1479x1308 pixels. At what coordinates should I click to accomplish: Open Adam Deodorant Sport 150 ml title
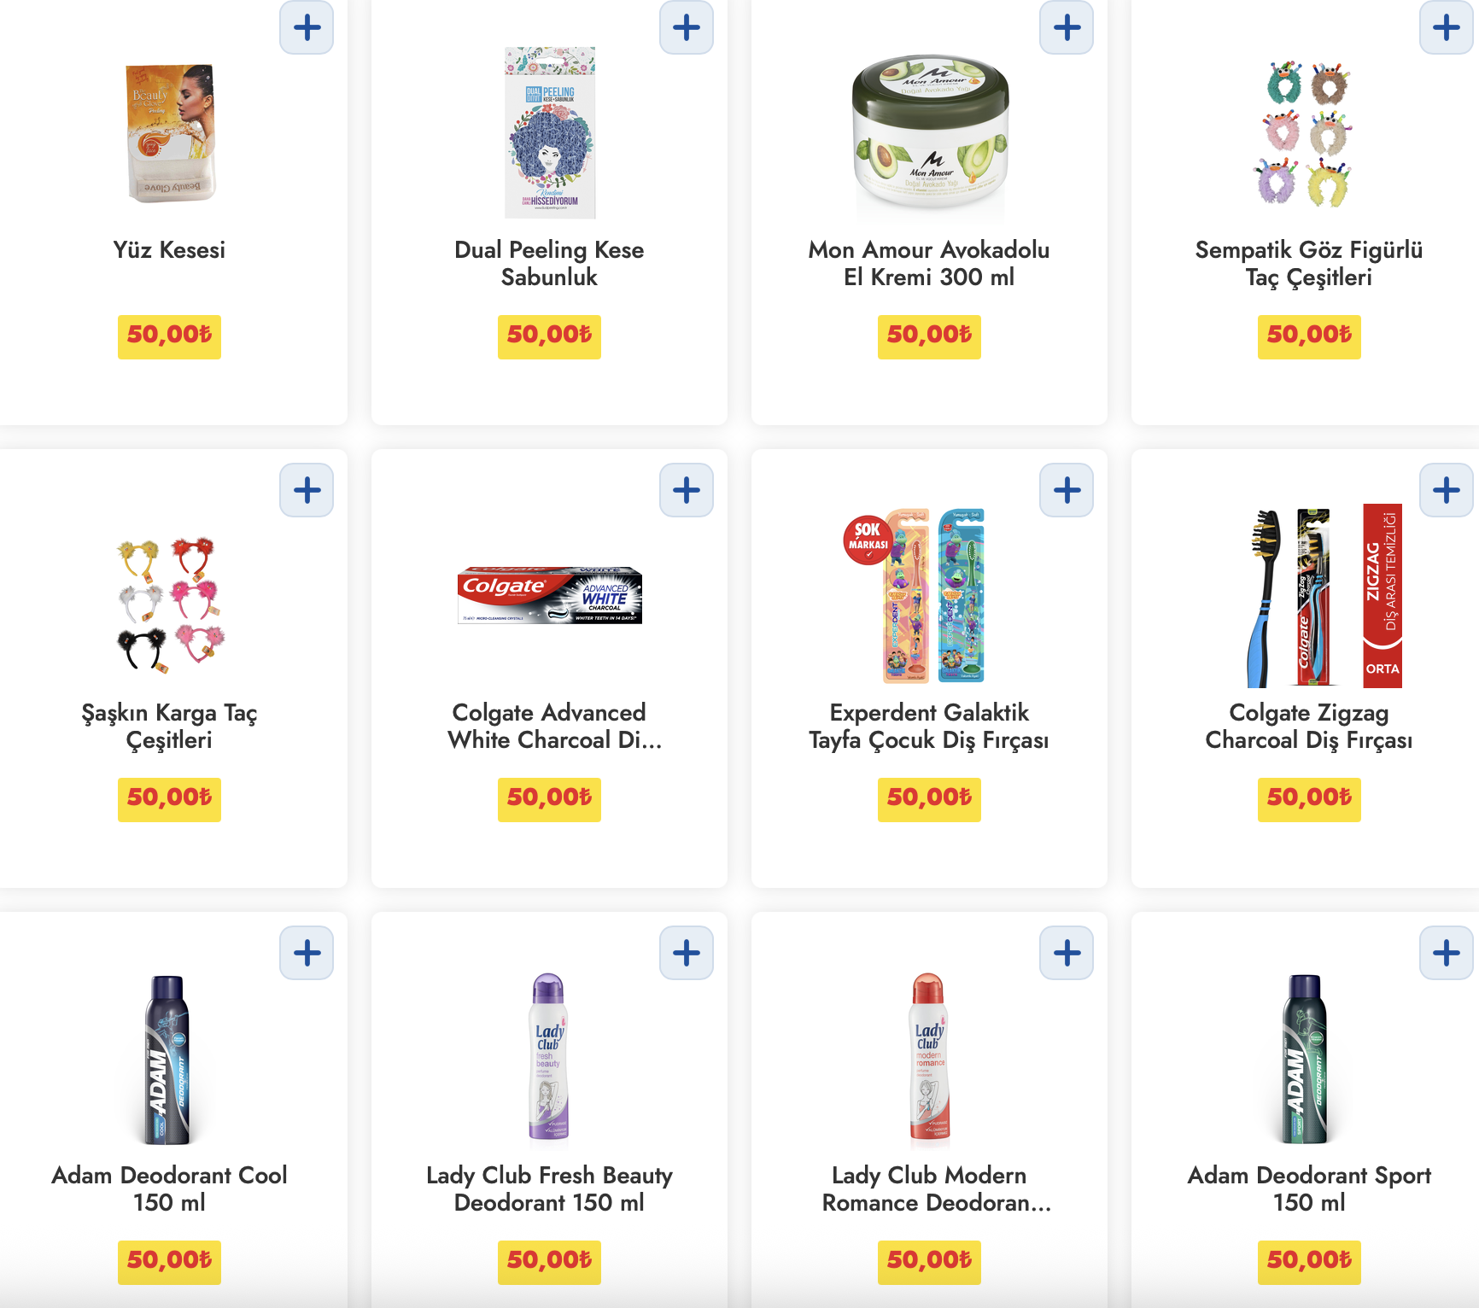coord(1309,1188)
